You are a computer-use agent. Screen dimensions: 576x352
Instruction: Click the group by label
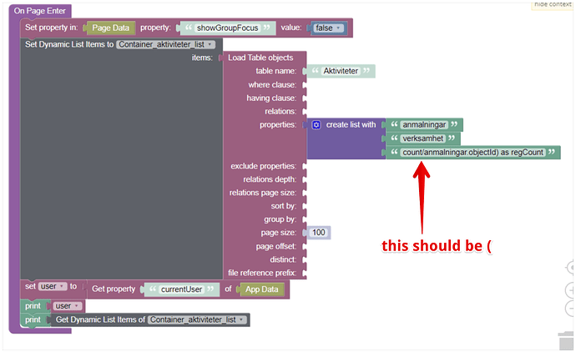[280, 219]
